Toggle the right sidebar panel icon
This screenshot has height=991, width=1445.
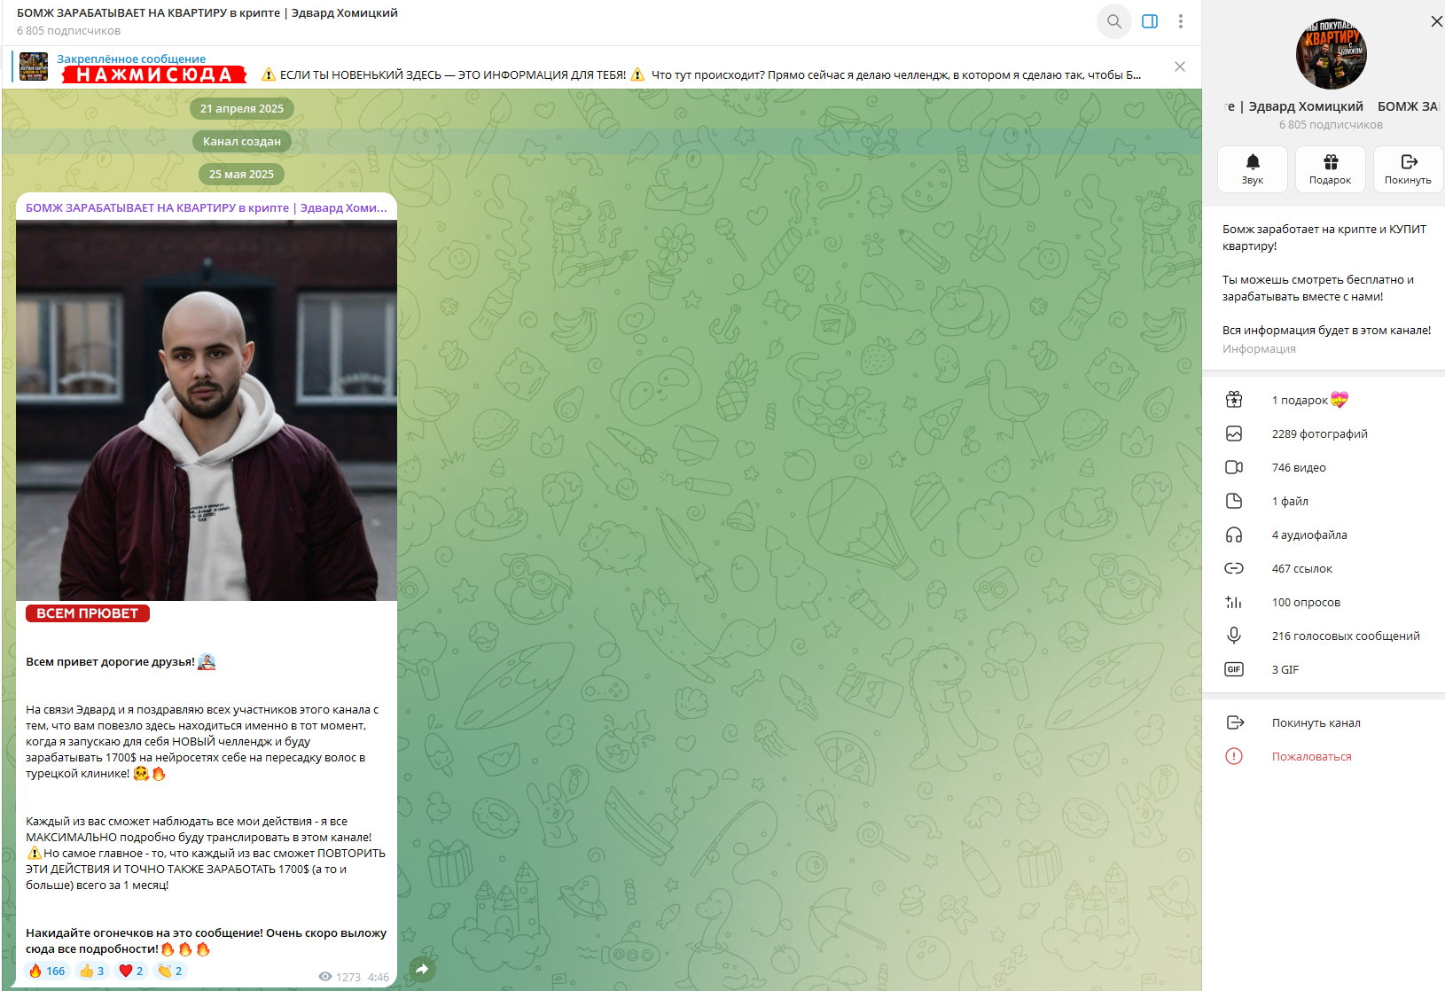tap(1150, 21)
